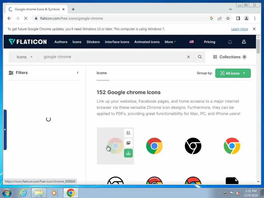Show hidden system tray icons
This screenshot has width=264, height=198.
[219, 193]
